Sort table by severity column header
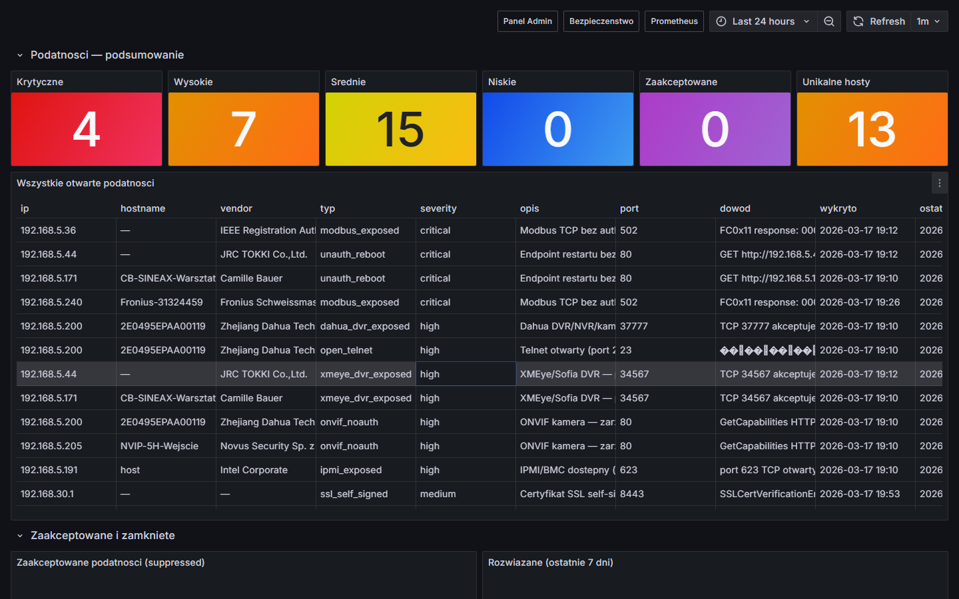 [x=438, y=208]
